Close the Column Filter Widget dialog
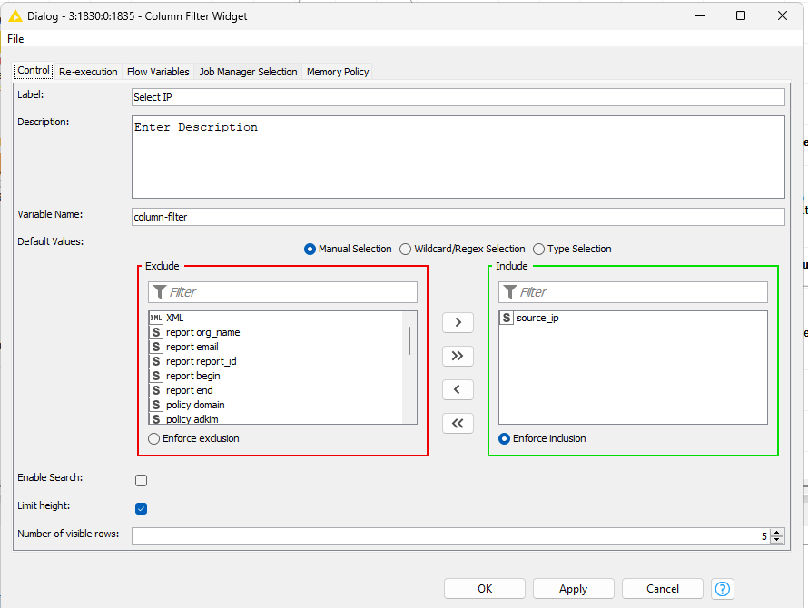 783,15
